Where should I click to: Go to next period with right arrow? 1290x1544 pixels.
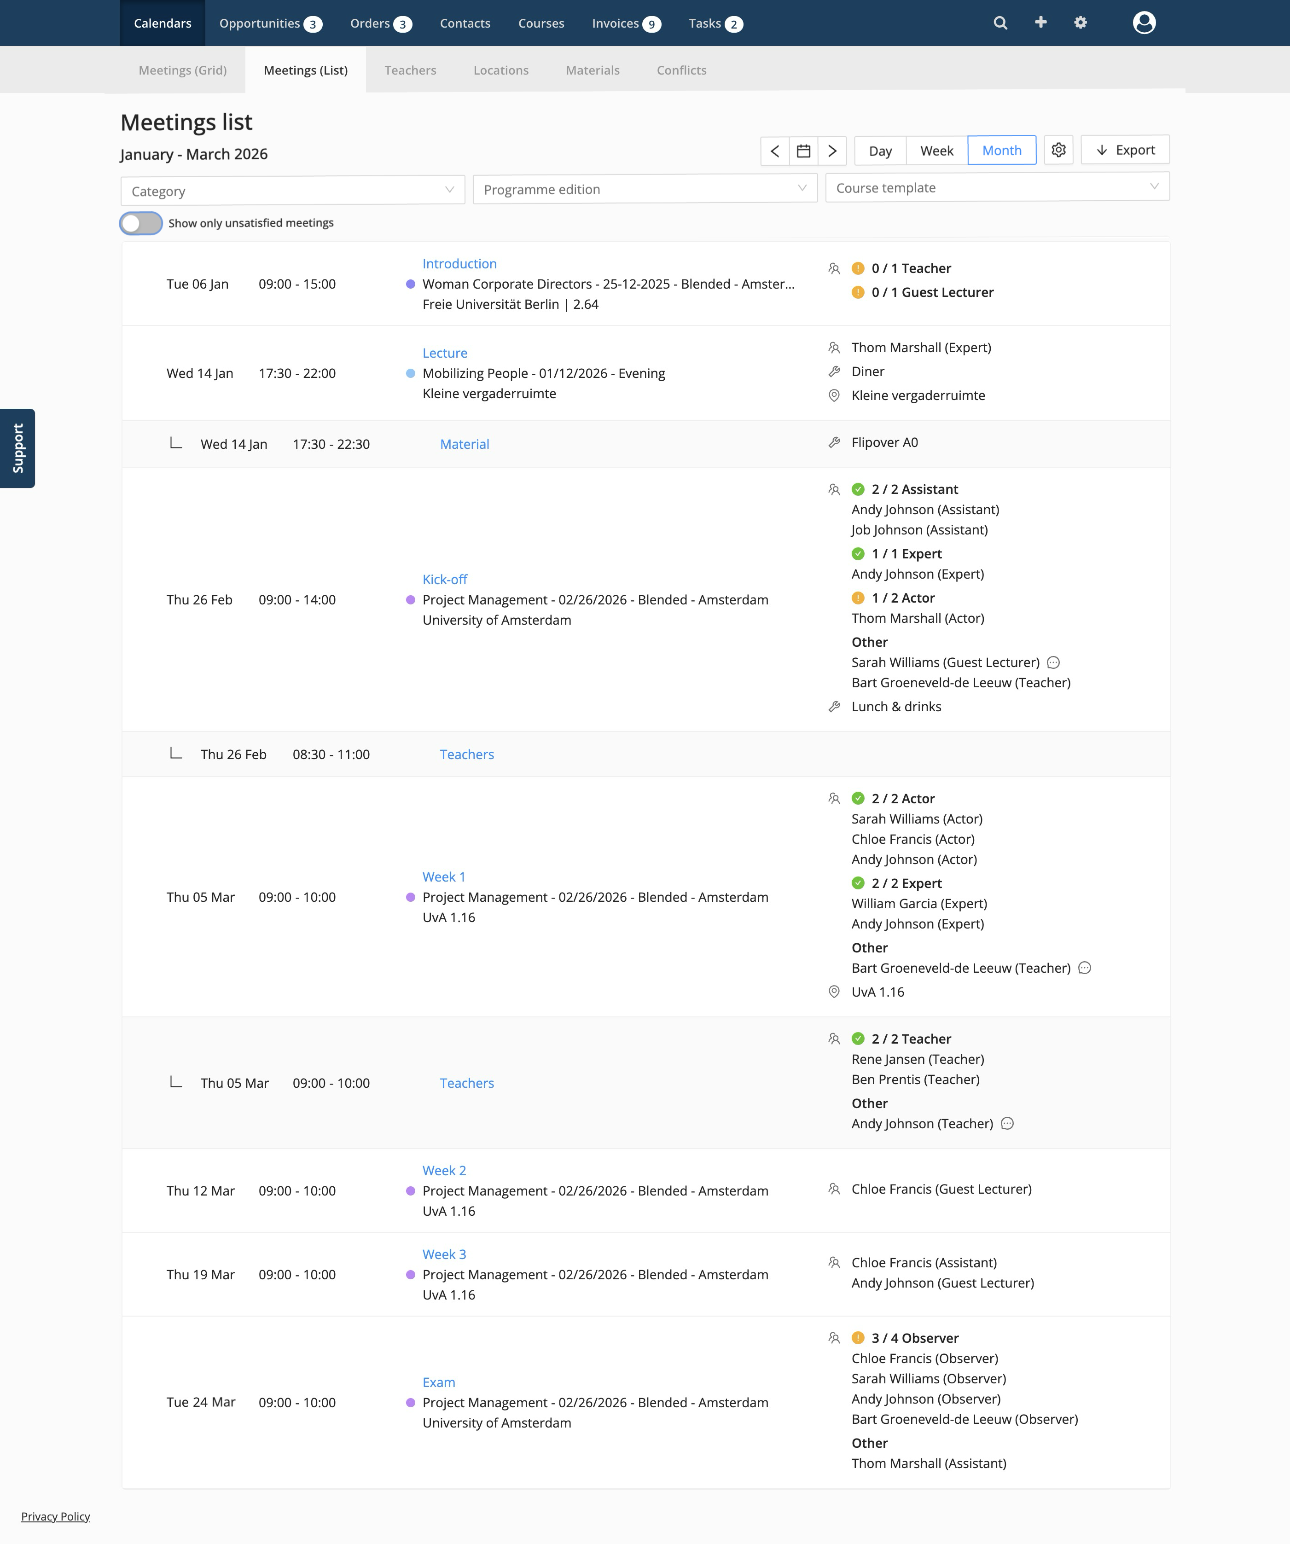832,151
